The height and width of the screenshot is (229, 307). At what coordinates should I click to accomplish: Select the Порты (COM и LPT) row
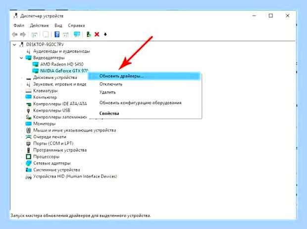(53, 144)
